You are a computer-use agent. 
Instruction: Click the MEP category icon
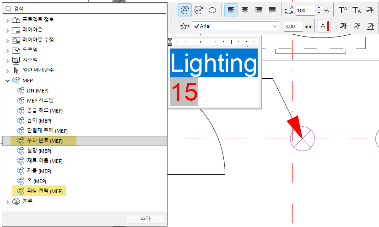pos(16,81)
